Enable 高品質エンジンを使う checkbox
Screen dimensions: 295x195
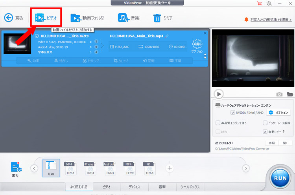coord(218,123)
